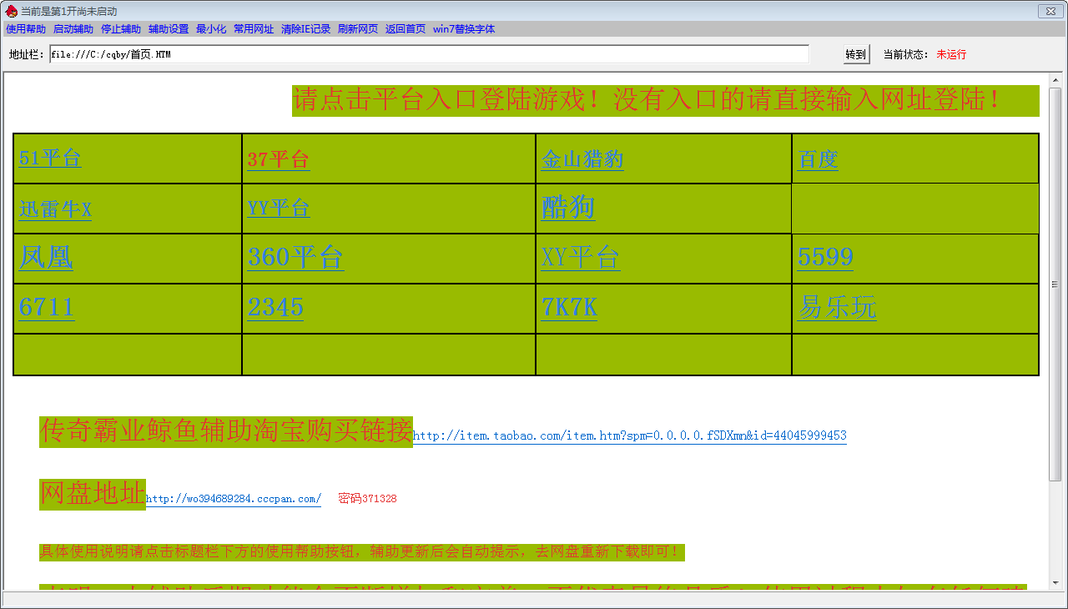Select 停止辅助 in the menu bar
Image resolution: width=1068 pixels, height=609 pixels.
[x=121, y=29]
